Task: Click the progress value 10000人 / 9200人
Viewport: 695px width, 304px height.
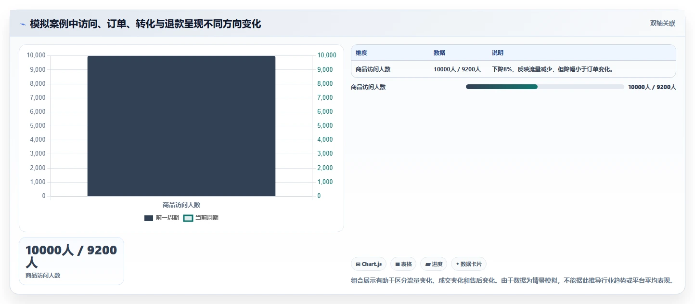Action: (652, 87)
